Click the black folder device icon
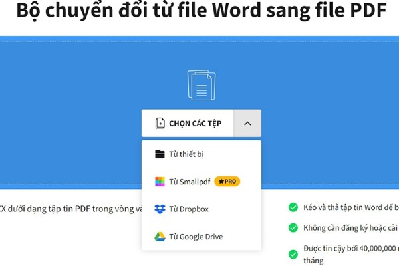The width and height of the screenshot is (399, 266). [160, 154]
